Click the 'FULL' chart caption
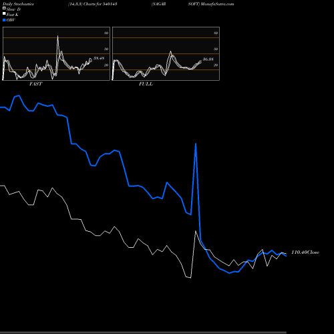This screenshot has width=334, height=334. coord(146,84)
